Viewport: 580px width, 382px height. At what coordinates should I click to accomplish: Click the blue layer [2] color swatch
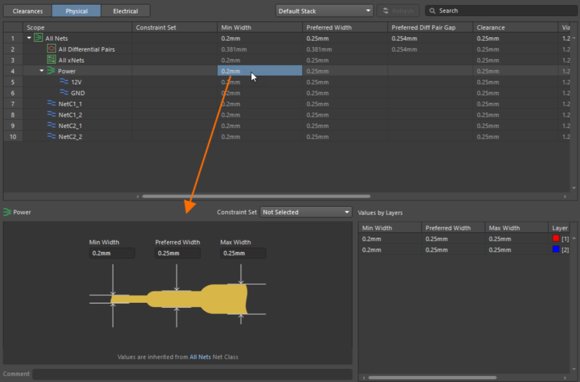(x=556, y=249)
